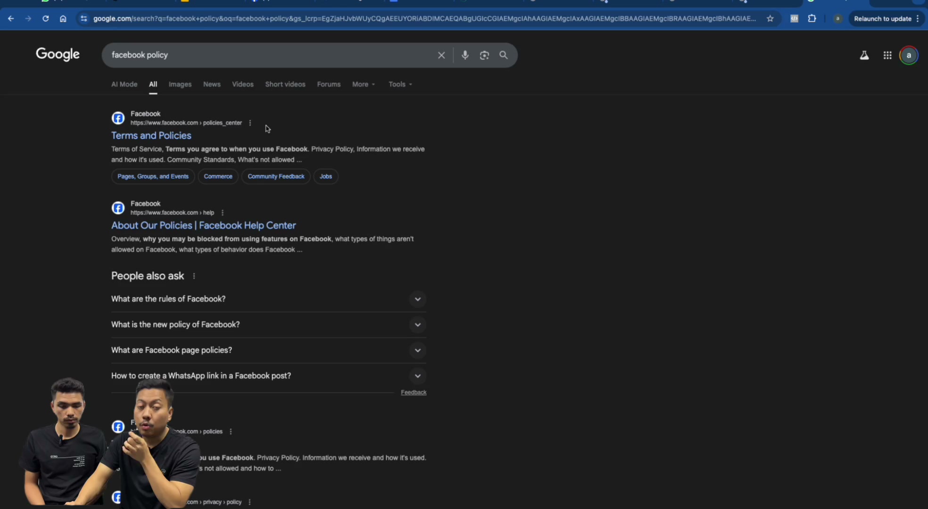Open Search Labs flask icon
Screen dimensions: 928x509
[864, 55]
